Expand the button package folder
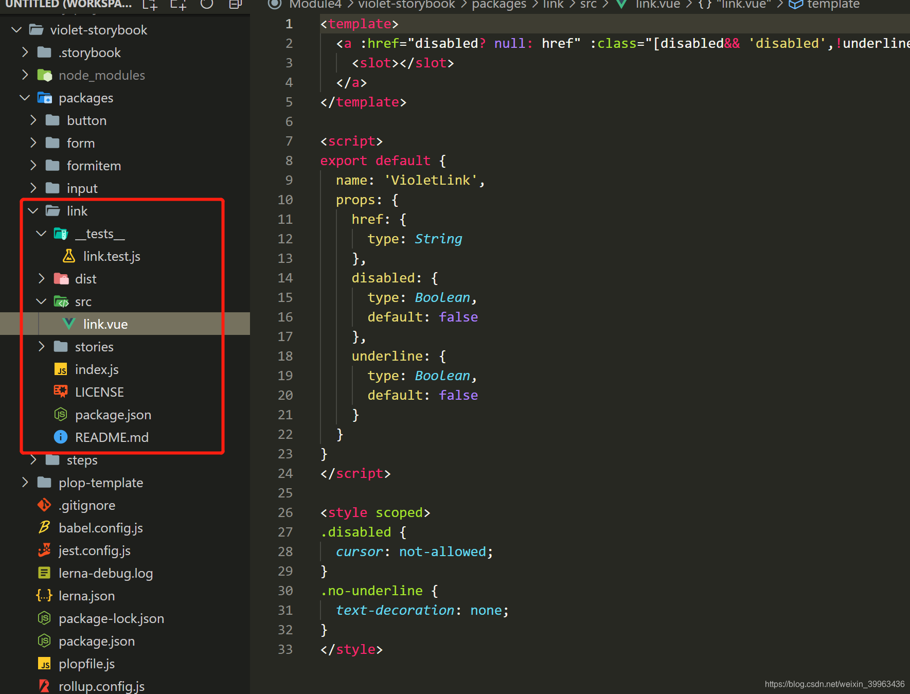Image resolution: width=910 pixels, height=694 pixels. coord(33,120)
